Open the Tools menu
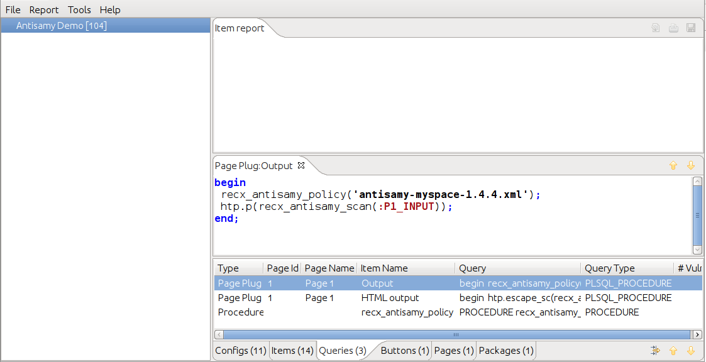706x362 pixels. coord(79,9)
